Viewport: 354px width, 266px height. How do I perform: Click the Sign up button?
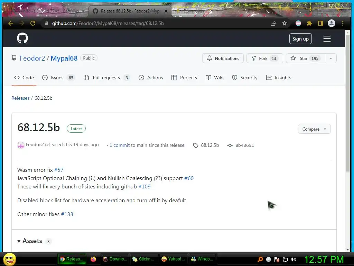point(300,39)
